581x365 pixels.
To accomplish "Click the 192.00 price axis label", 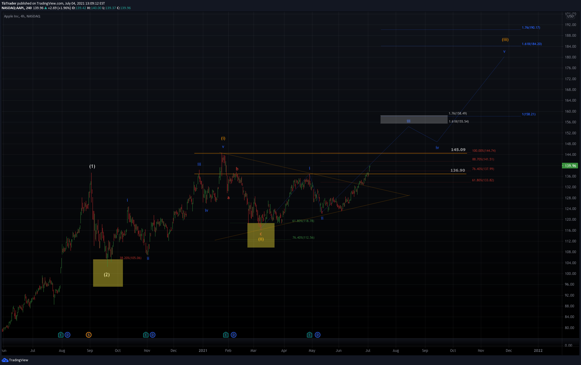I will coord(570,24).
